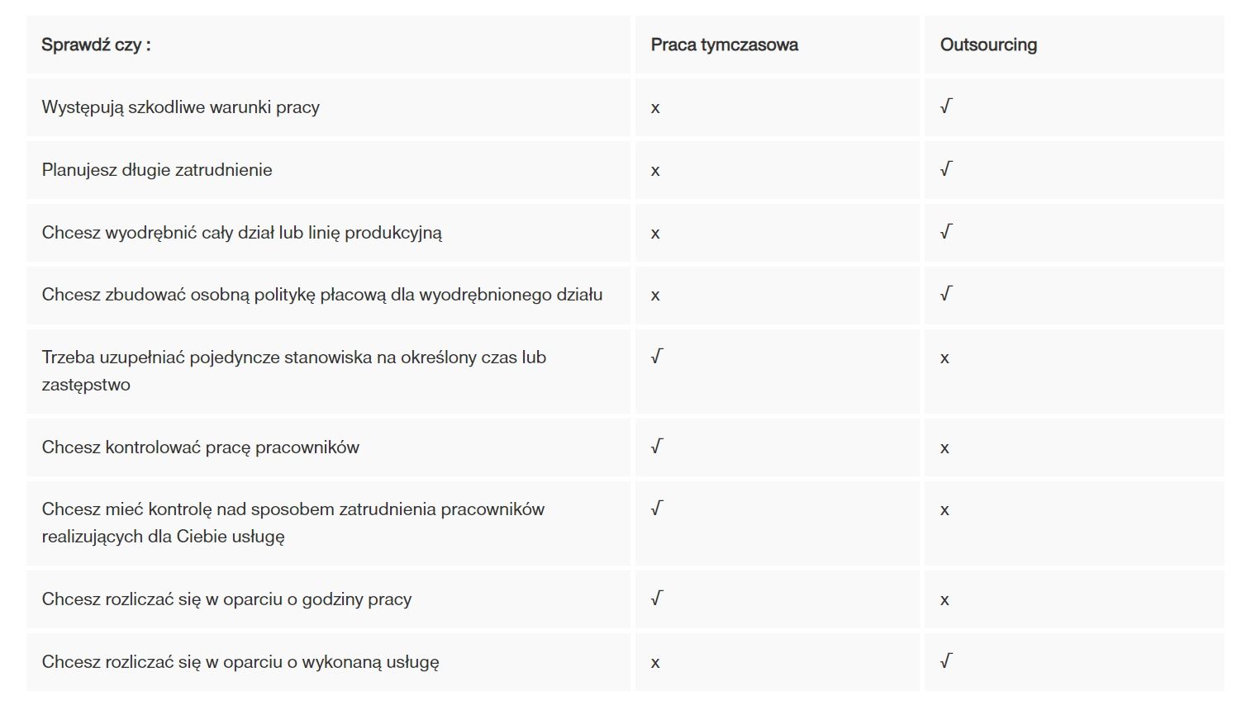
Task: Click Praca tymczasowa check mark for "sposobem zatrudnienia" row
Action: [657, 509]
